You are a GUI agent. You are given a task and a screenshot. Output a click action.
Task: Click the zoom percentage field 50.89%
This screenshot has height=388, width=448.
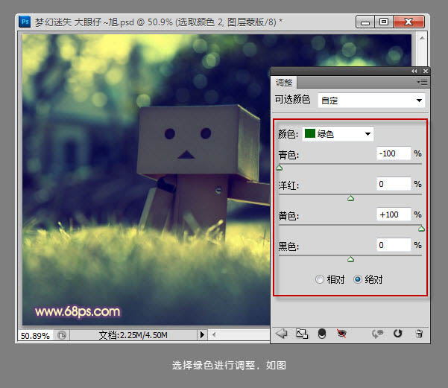pyautogui.click(x=34, y=335)
